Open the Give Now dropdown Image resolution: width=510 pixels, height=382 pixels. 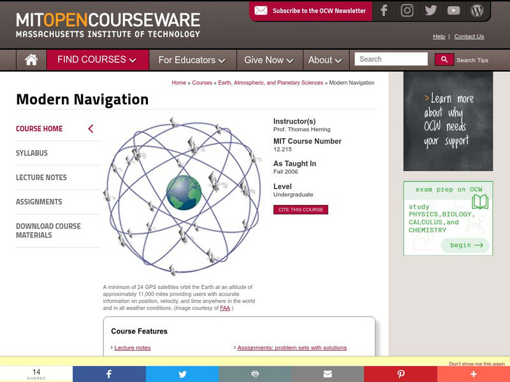coord(270,60)
